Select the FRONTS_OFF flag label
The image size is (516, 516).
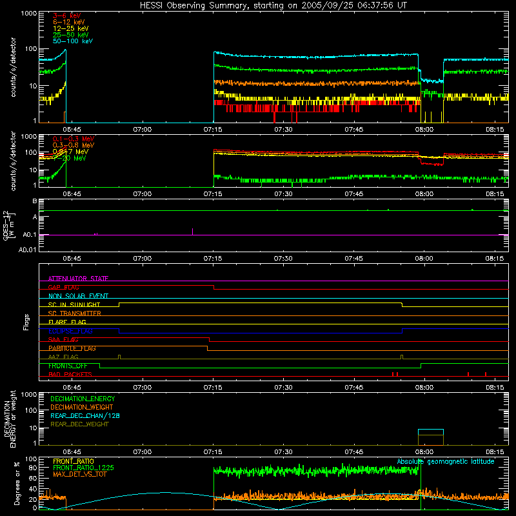[x=68, y=366]
